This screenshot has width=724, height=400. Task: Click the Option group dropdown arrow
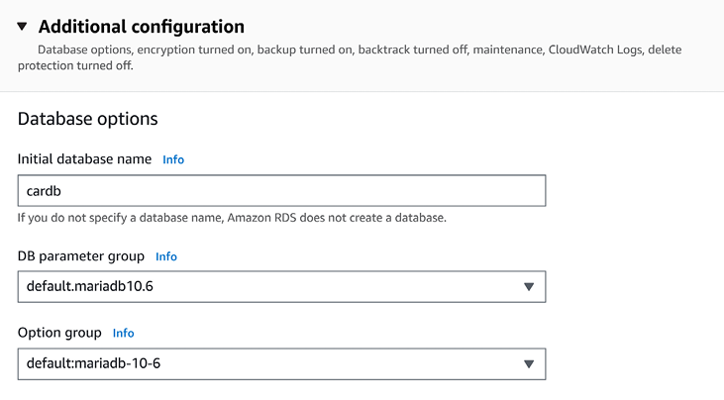tap(529, 364)
